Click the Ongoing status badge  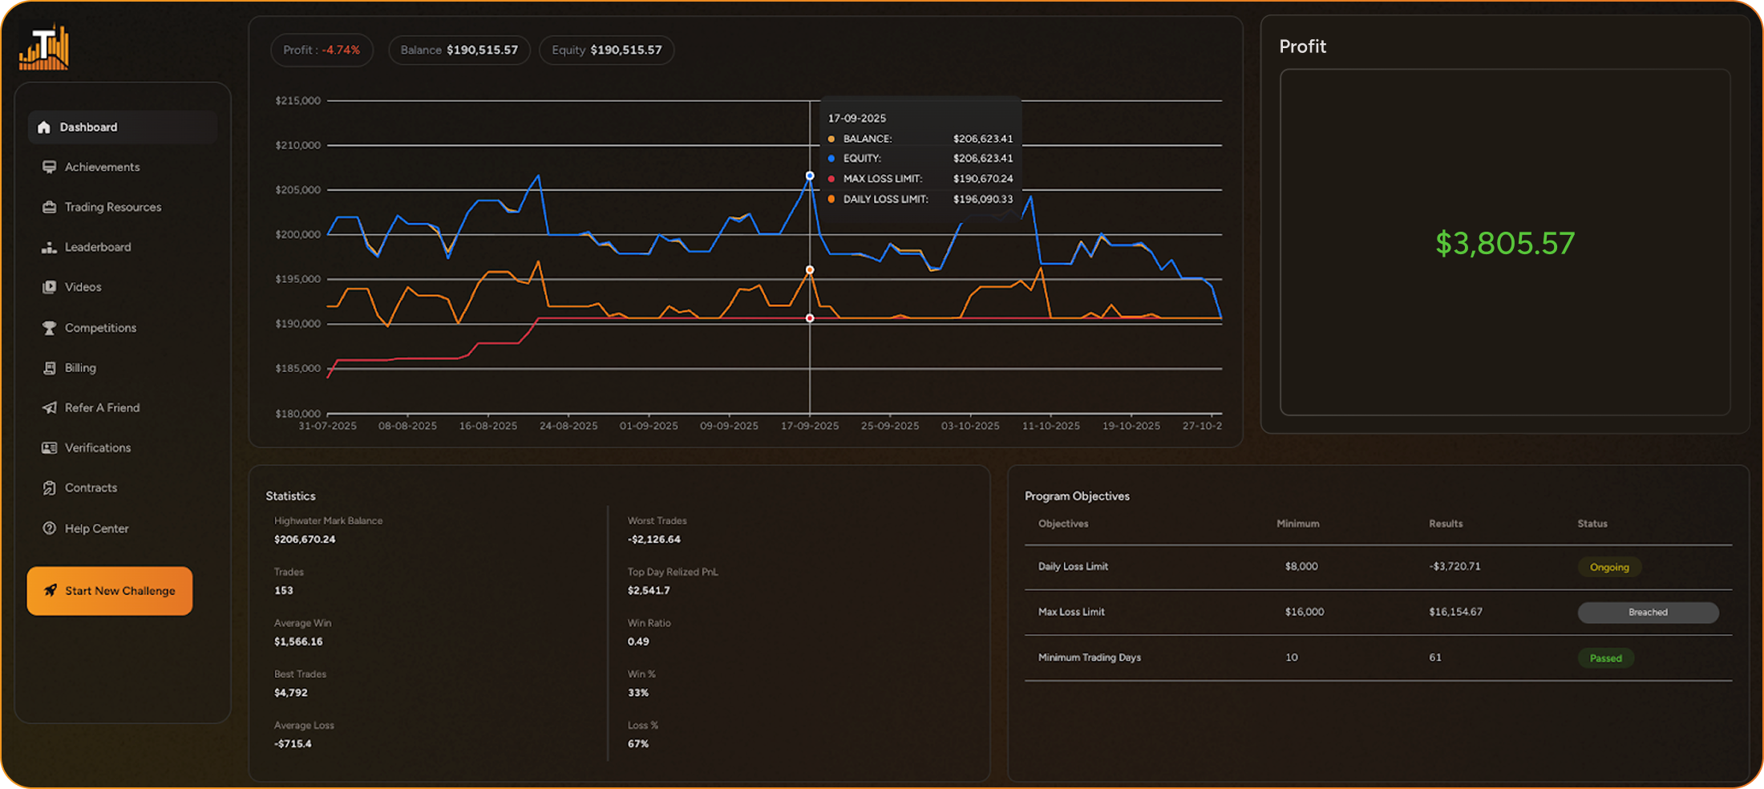click(x=1609, y=567)
